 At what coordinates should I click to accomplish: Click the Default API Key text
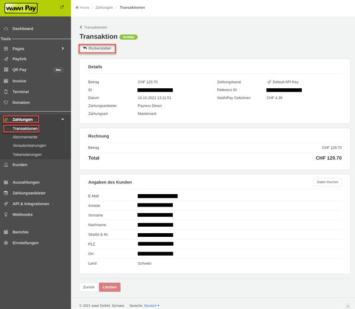click(x=286, y=82)
